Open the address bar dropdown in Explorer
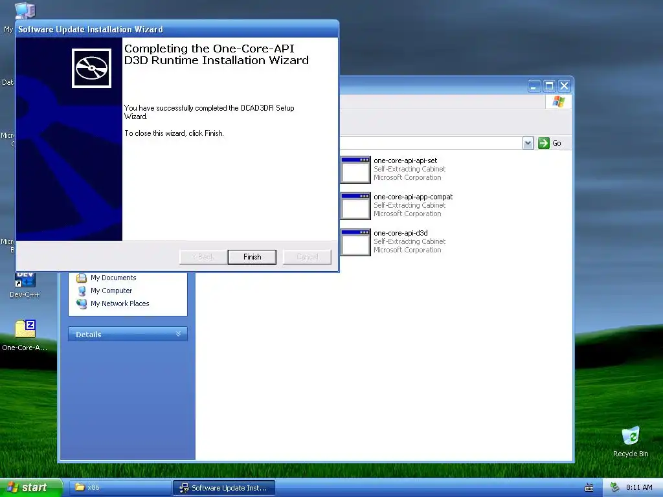 pyautogui.click(x=528, y=143)
